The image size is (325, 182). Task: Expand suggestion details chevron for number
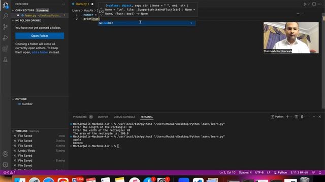[x=191, y=23]
